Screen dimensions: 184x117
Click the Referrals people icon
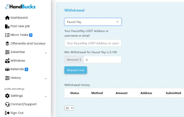click(x=7, y=69)
